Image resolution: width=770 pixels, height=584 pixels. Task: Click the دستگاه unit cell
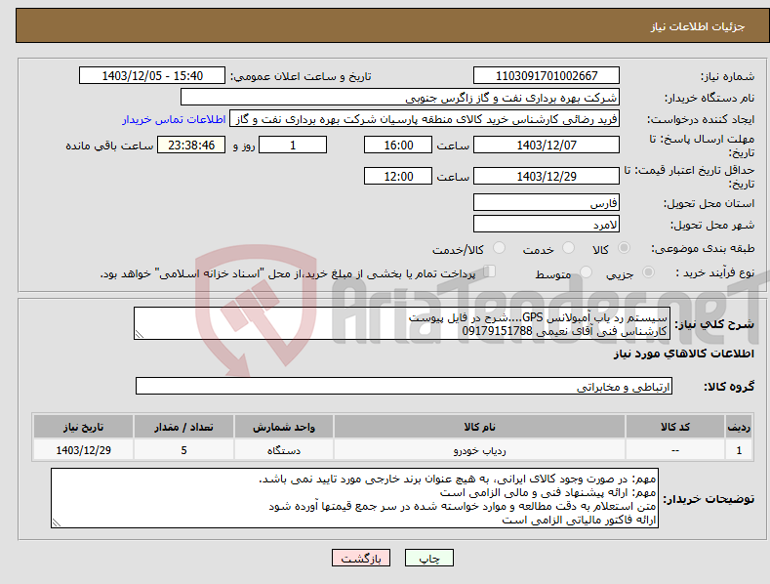284,450
